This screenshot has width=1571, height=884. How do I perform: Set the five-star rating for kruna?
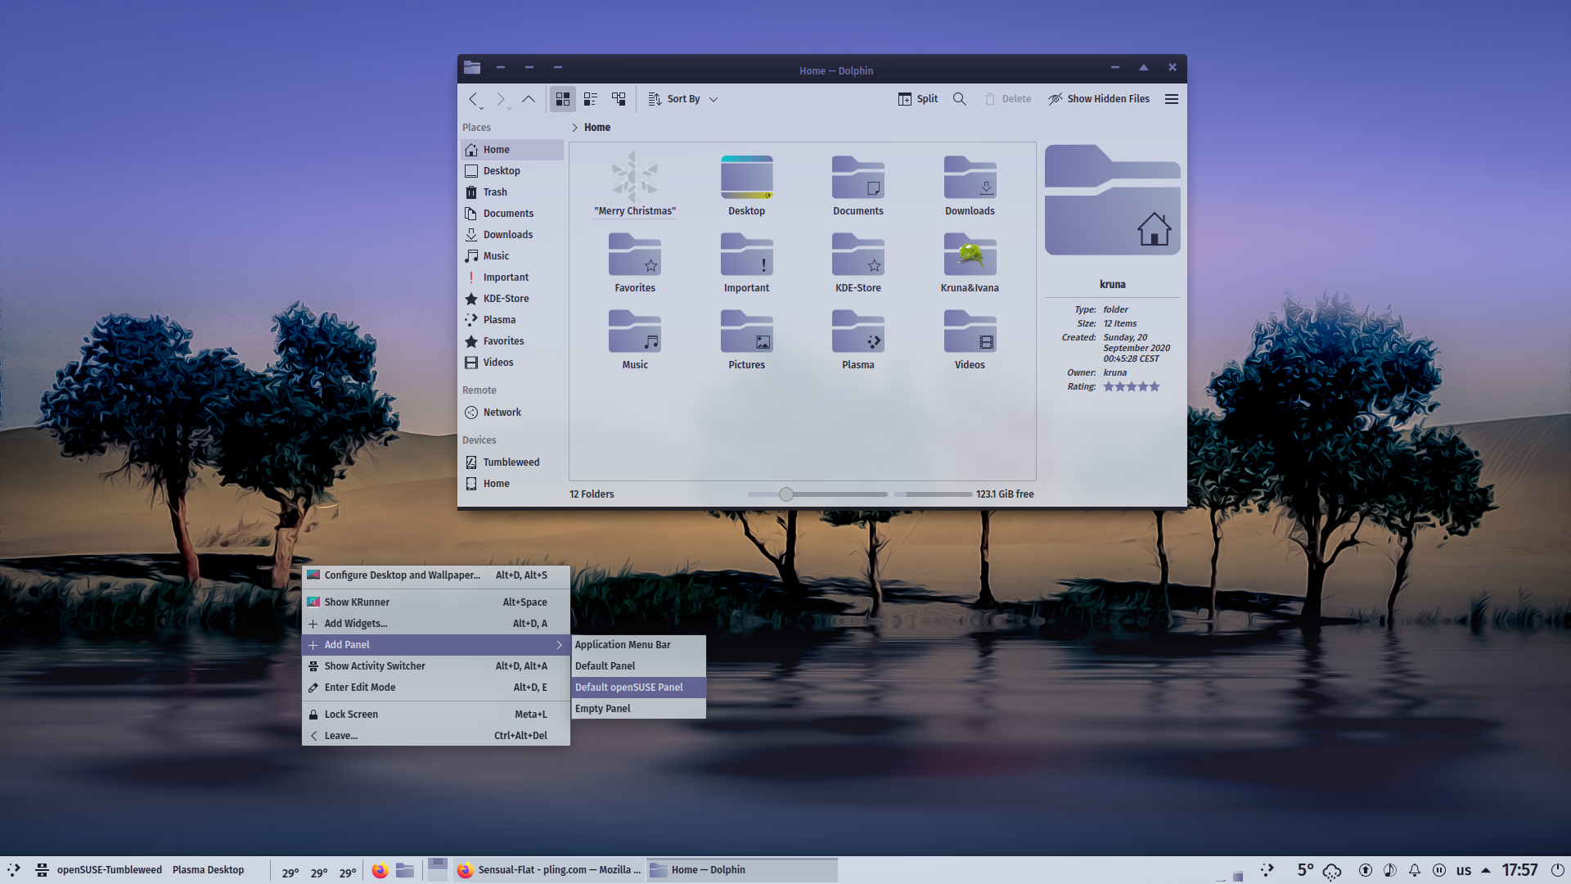click(x=1155, y=386)
